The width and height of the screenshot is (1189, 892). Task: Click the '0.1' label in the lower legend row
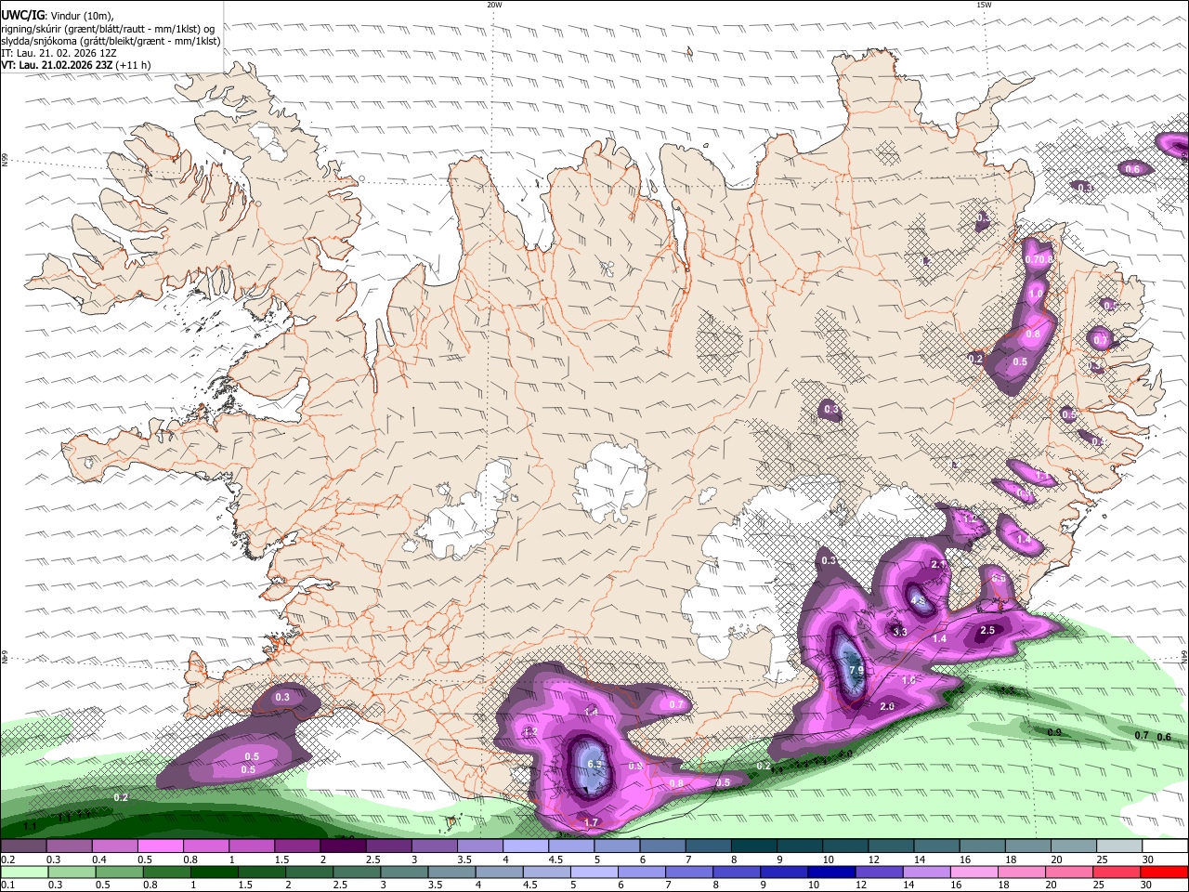8,885
